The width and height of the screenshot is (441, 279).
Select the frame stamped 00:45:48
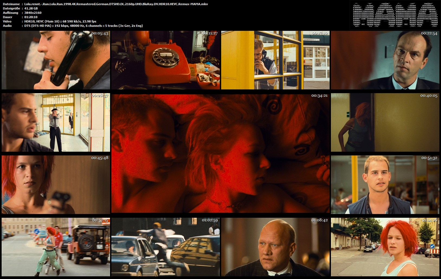[56, 185]
